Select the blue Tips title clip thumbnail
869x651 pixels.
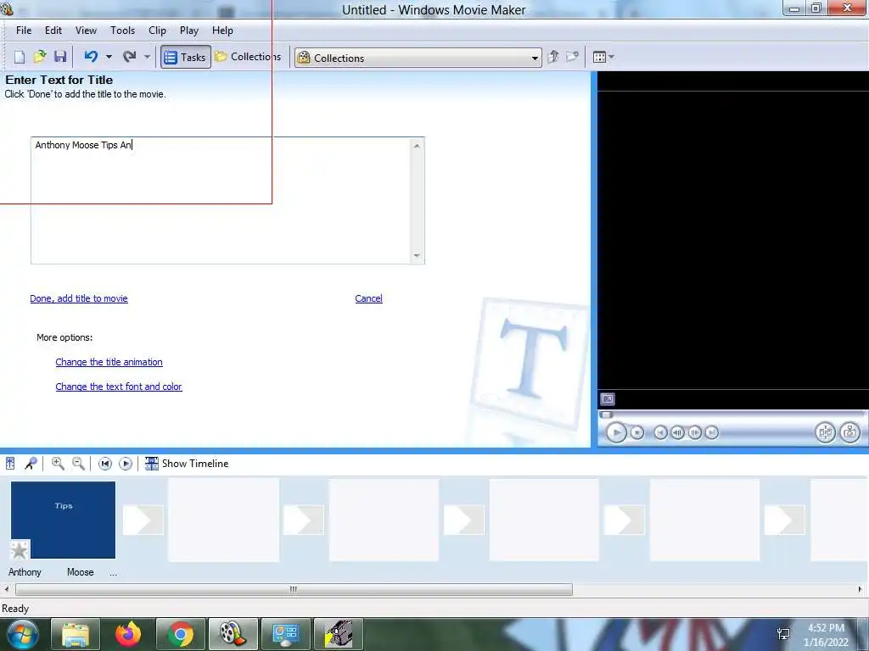(63, 520)
